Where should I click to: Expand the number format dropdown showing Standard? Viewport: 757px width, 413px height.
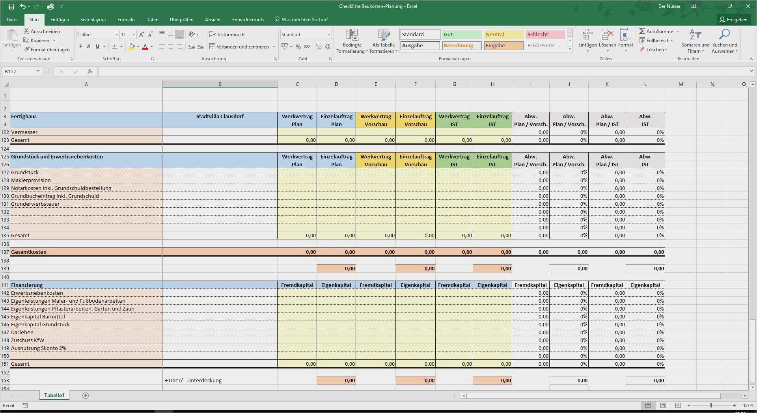pyautogui.click(x=328, y=34)
